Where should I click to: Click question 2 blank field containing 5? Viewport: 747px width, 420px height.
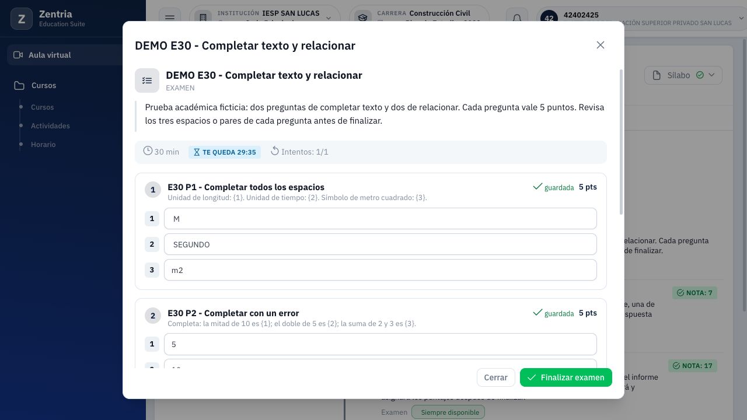click(x=381, y=344)
